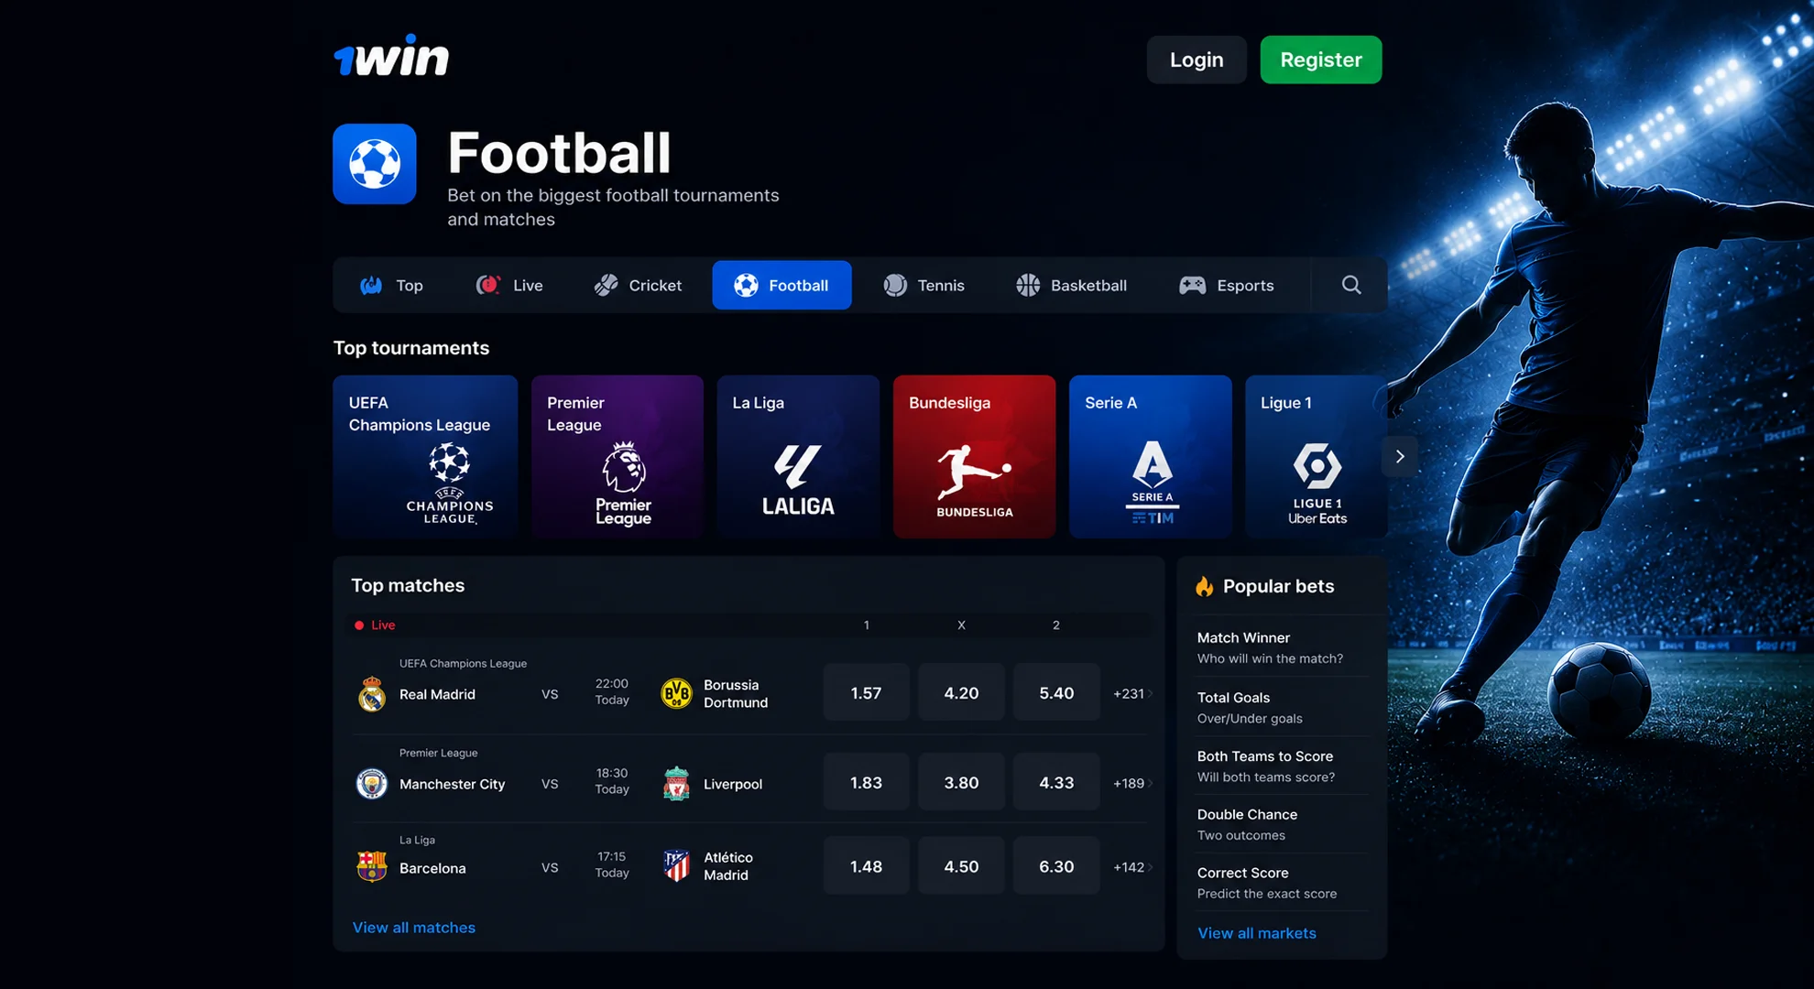Click the Barcelona crest

point(371,866)
